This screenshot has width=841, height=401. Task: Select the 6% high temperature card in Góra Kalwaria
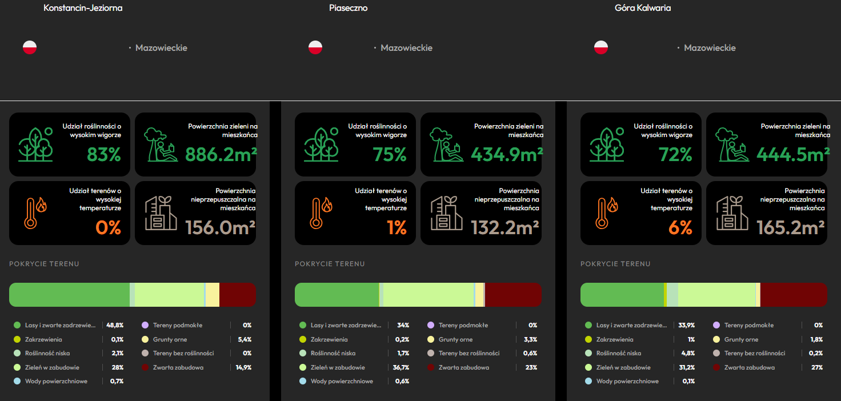pyautogui.click(x=641, y=213)
